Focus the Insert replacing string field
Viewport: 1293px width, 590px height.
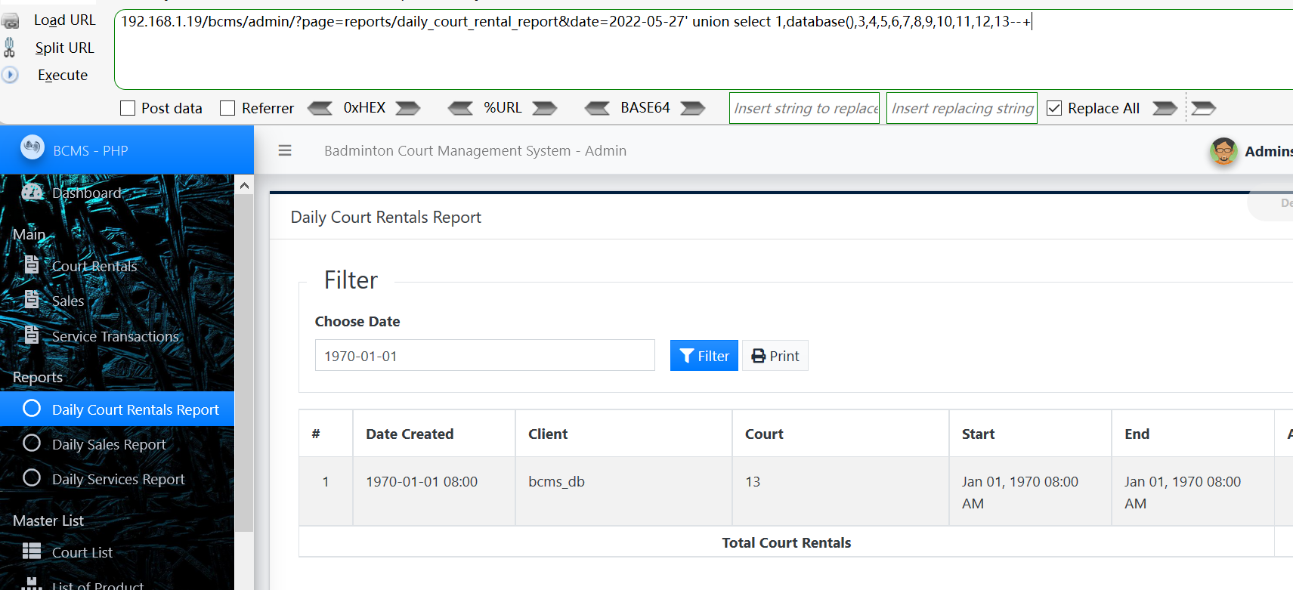pyautogui.click(x=962, y=108)
